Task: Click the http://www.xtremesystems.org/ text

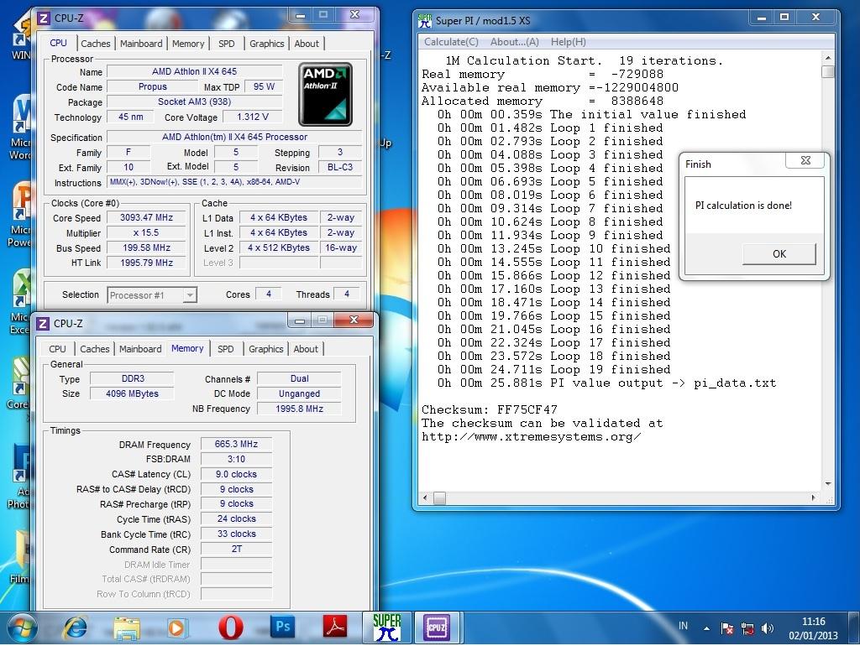Action: click(x=531, y=437)
